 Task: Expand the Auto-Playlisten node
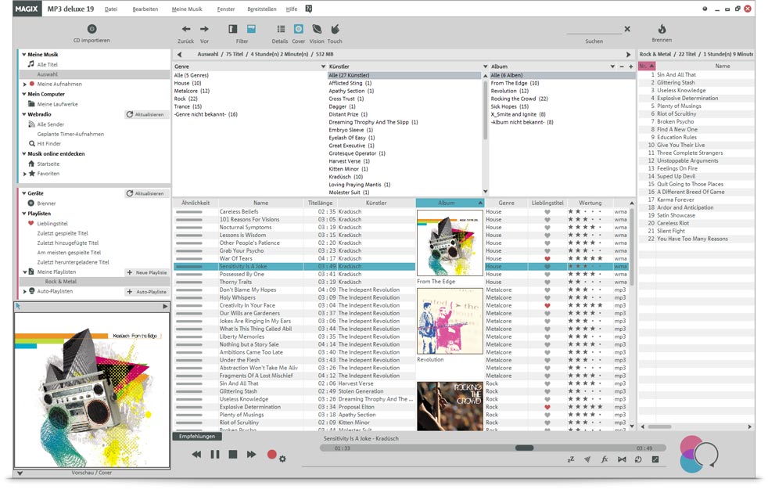click(x=24, y=292)
